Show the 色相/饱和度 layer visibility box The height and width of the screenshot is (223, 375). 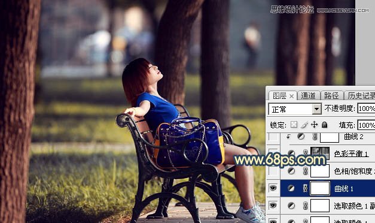(273, 171)
